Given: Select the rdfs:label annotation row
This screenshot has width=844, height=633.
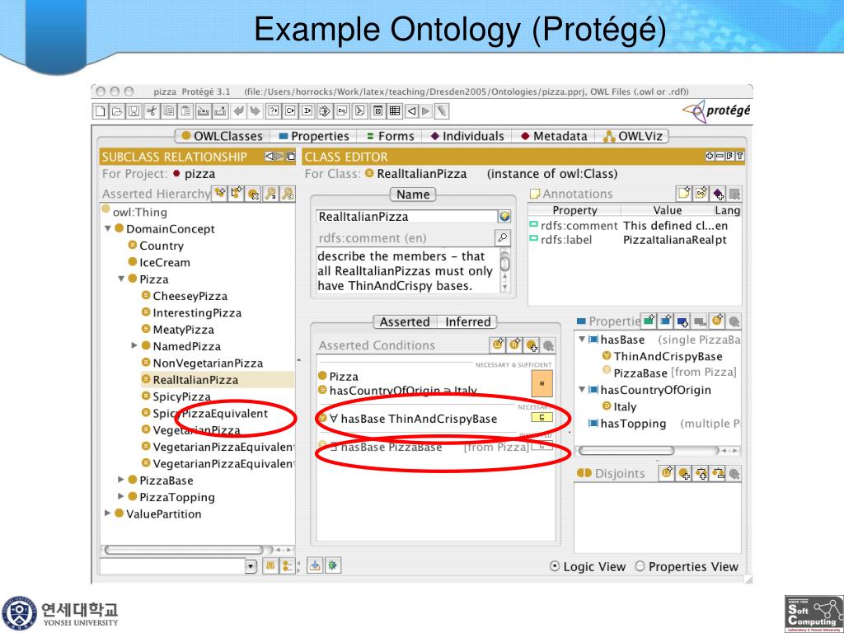Looking at the screenshot, I should [x=635, y=240].
